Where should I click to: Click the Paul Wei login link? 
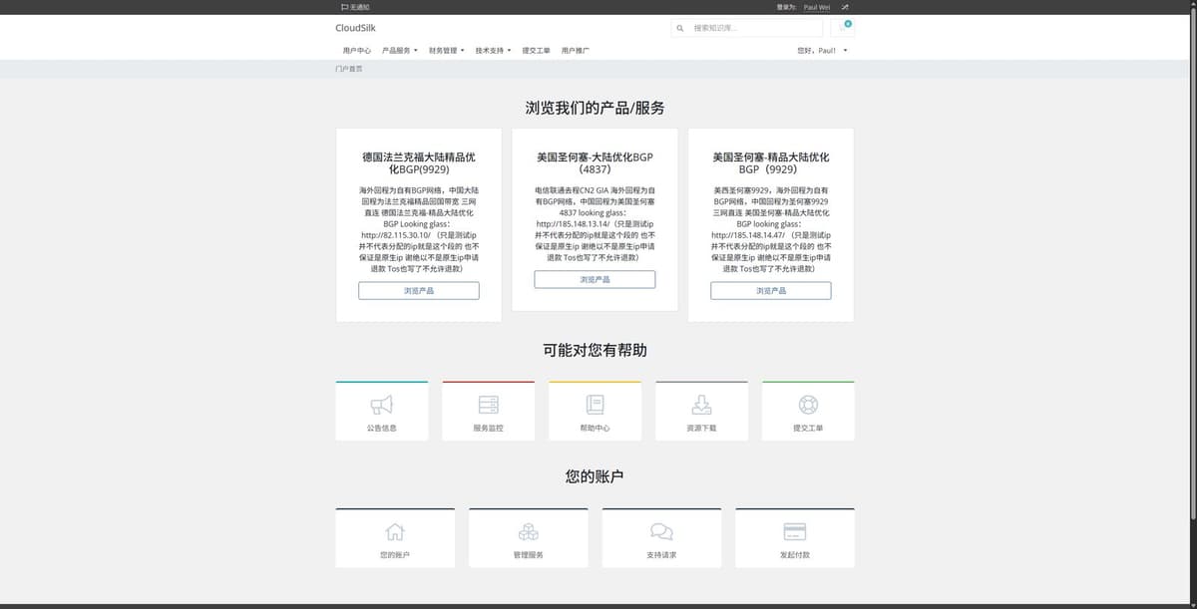(x=817, y=7)
